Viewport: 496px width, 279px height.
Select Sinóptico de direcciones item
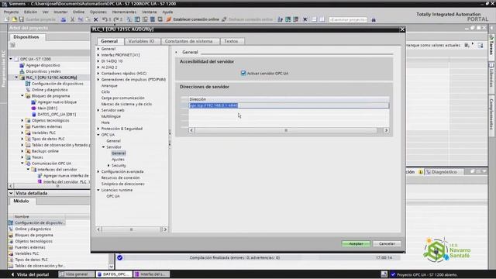(122, 184)
